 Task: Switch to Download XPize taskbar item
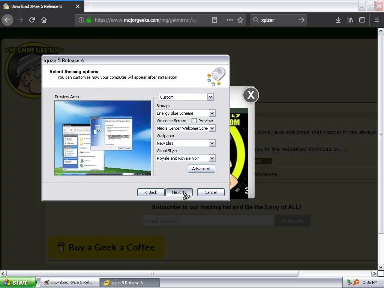[x=70, y=282]
